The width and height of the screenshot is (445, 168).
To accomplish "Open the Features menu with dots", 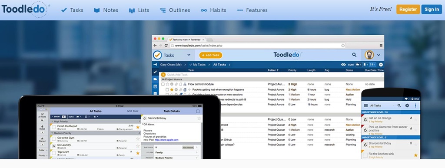I will click(x=252, y=10).
